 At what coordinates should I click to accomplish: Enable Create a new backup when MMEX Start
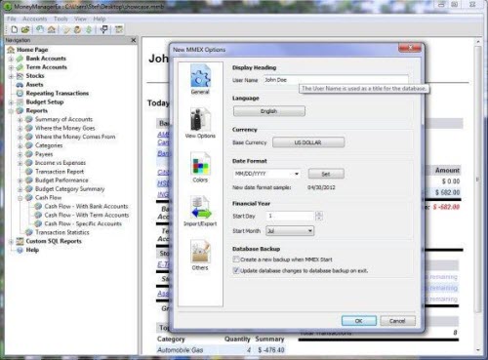pyautogui.click(x=236, y=260)
